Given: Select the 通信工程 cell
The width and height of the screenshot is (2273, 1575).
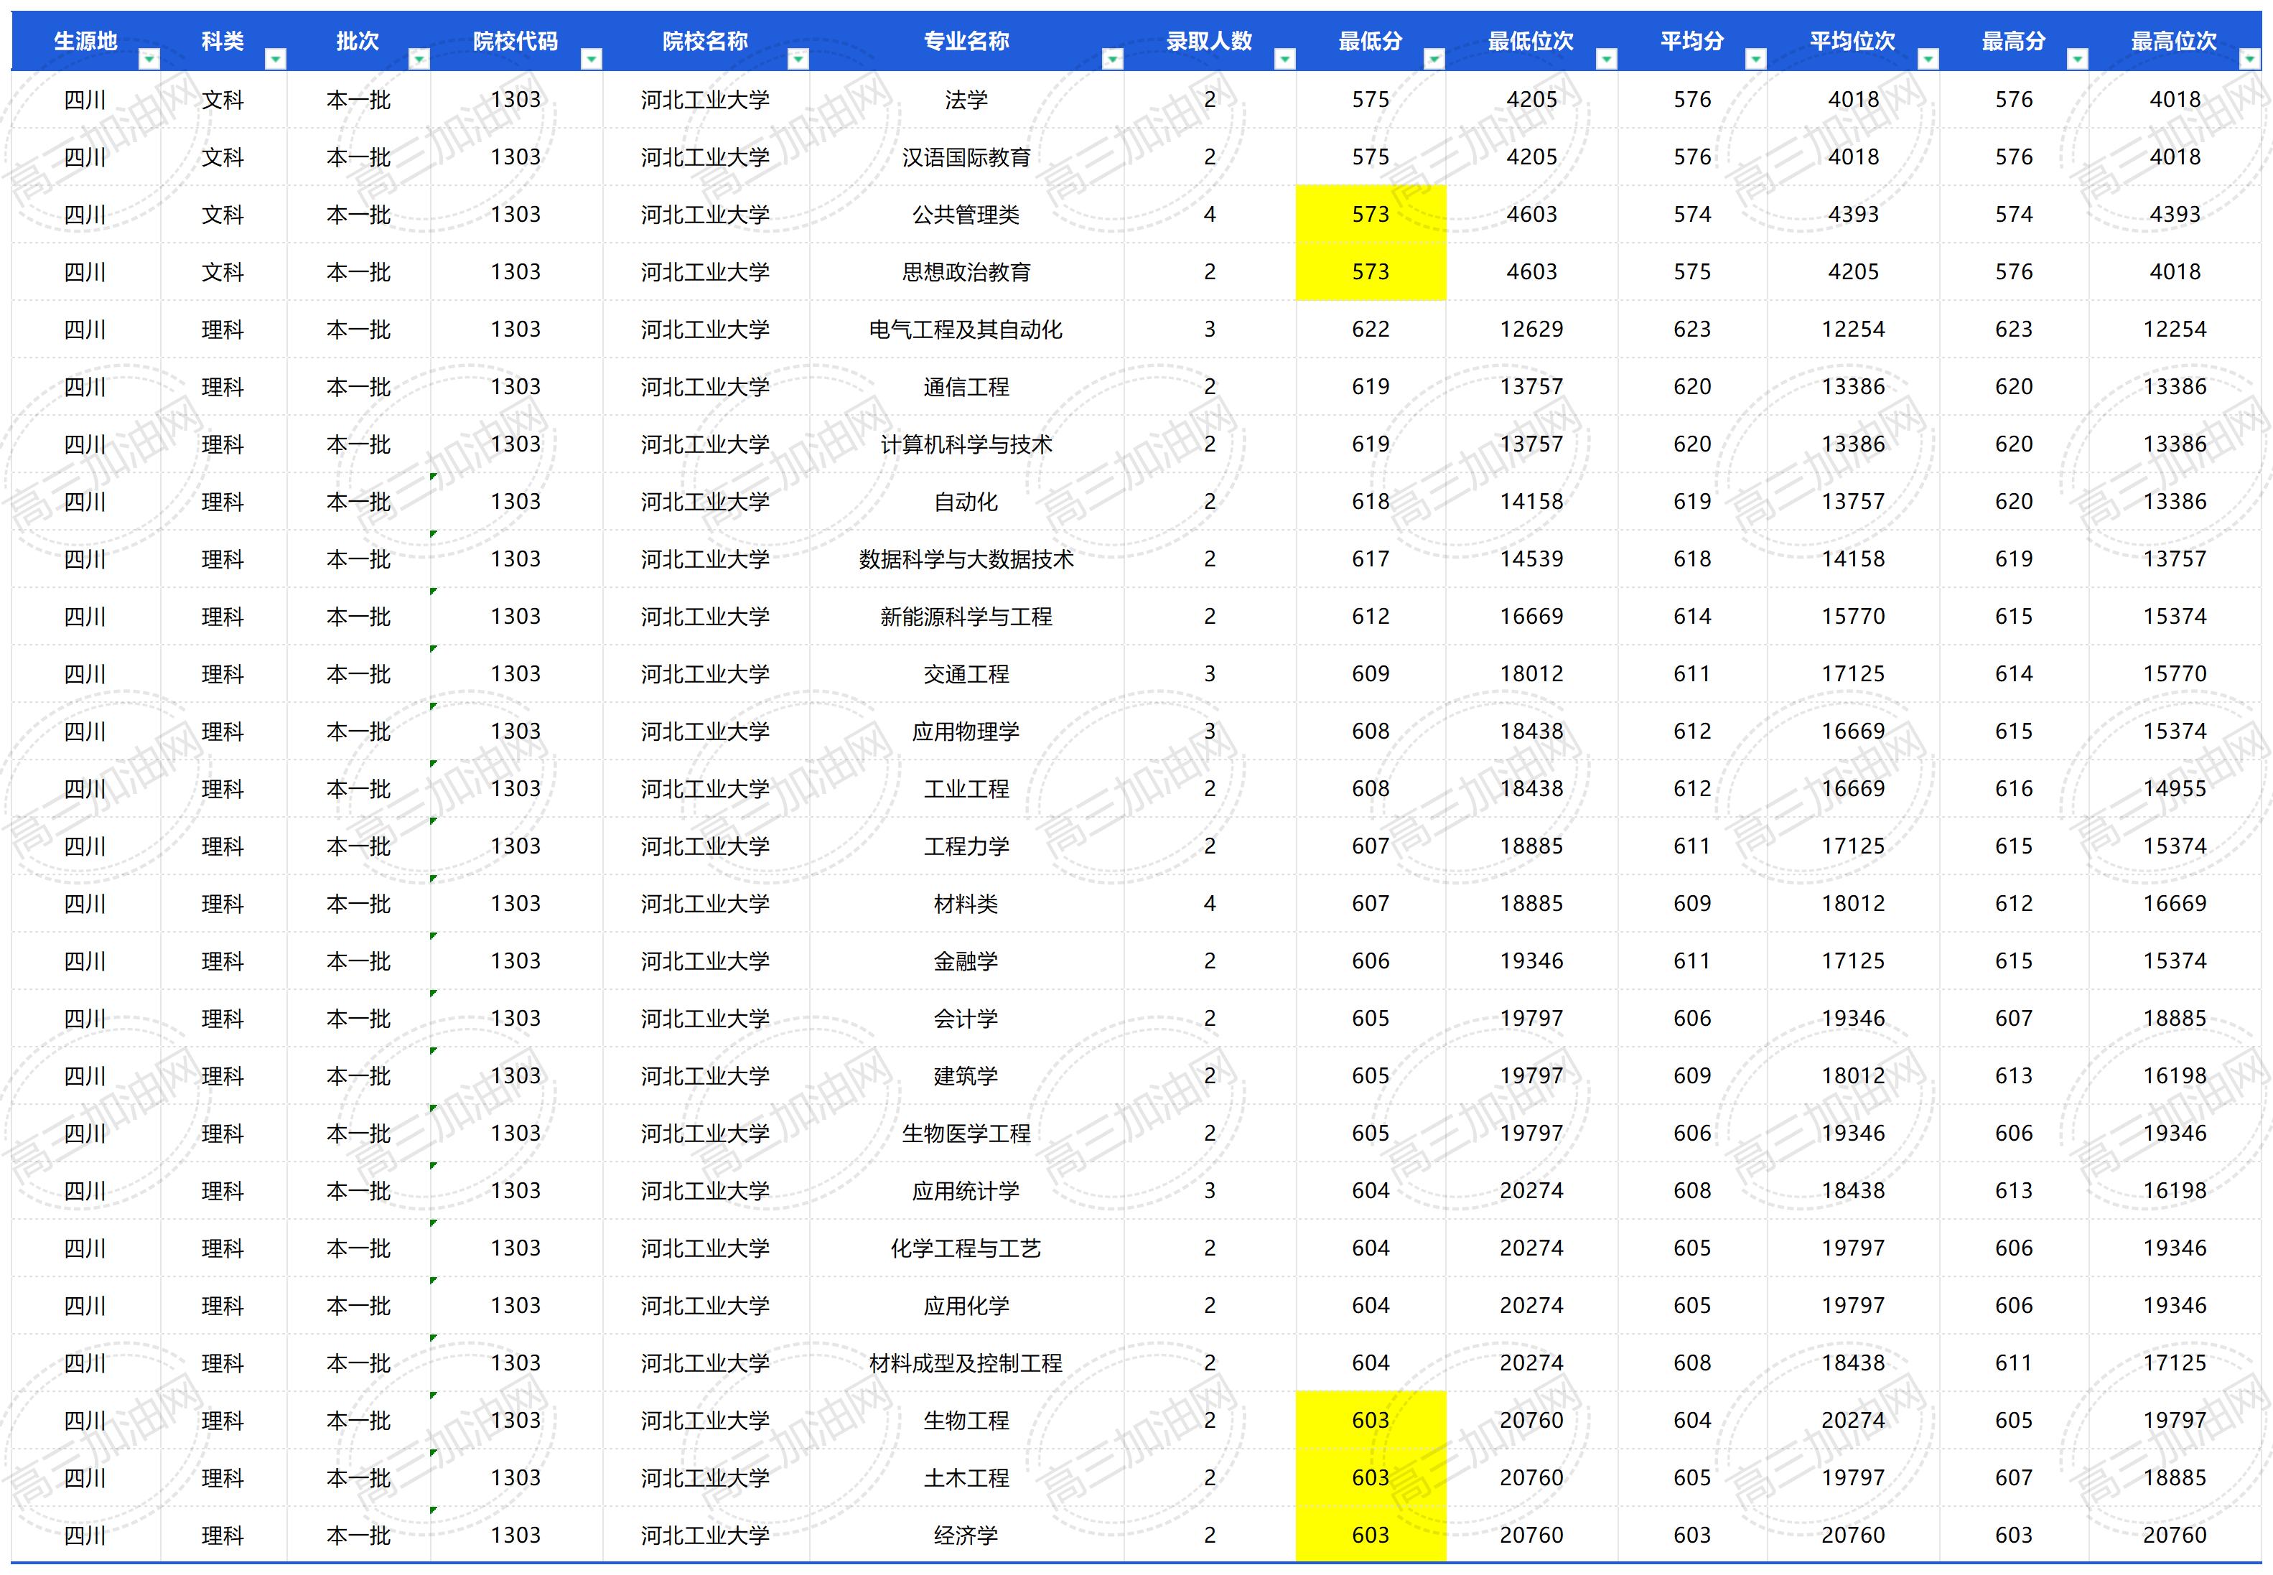Looking at the screenshot, I should point(966,387).
